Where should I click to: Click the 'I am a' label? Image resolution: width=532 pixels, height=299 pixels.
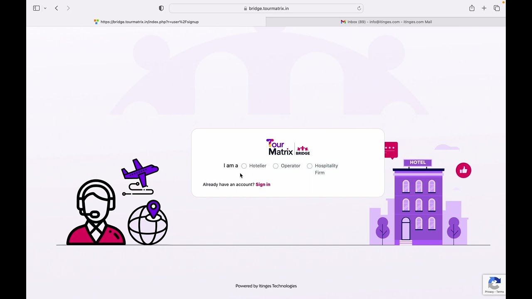(231, 166)
